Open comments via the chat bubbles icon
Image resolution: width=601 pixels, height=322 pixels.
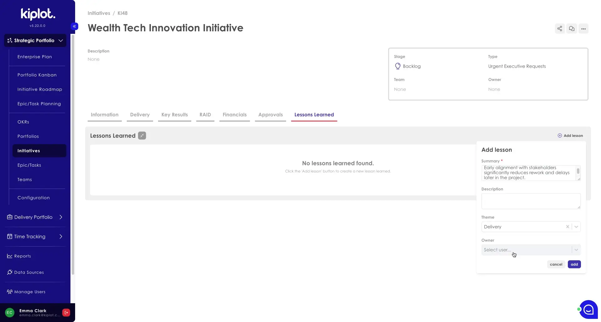tap(572, 29)
